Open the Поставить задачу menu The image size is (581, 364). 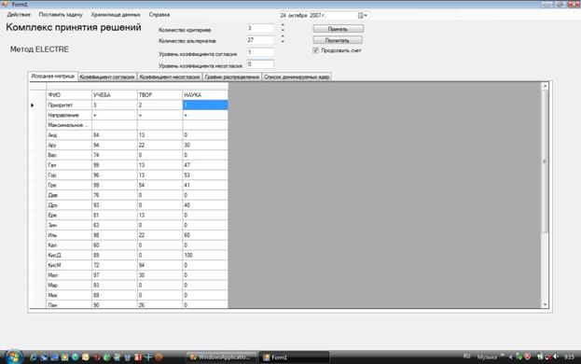pos(61,15)
